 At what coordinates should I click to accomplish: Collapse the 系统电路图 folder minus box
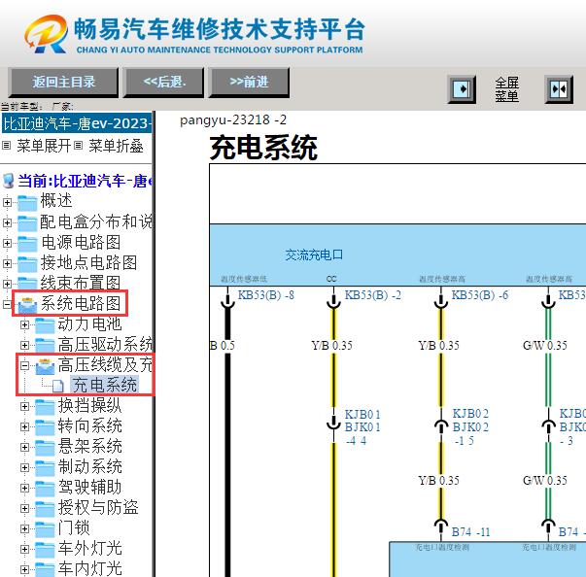point(7,304)
